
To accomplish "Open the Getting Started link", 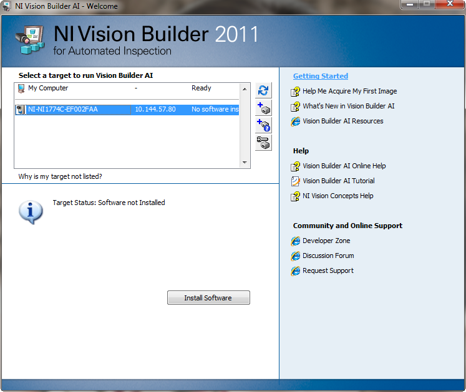I will tap(321, 76).
